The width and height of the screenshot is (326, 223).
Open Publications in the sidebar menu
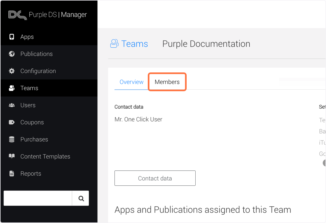point(49,54)
